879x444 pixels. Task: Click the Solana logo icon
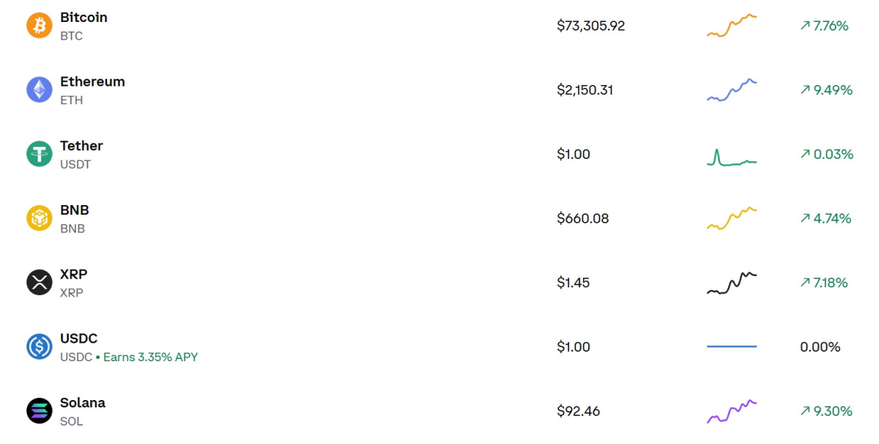point(40,410)
